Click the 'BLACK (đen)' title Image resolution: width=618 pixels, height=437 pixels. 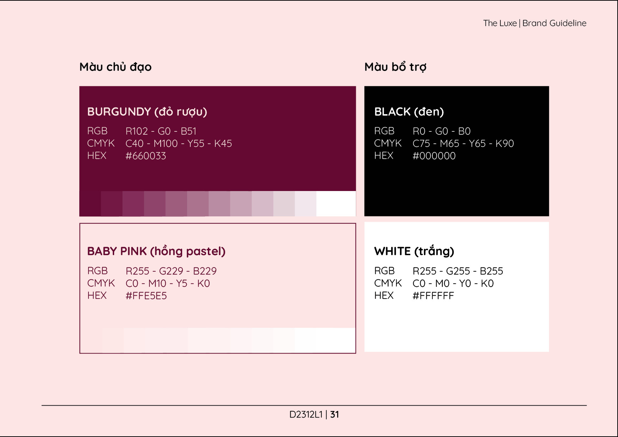click(409, 112)
